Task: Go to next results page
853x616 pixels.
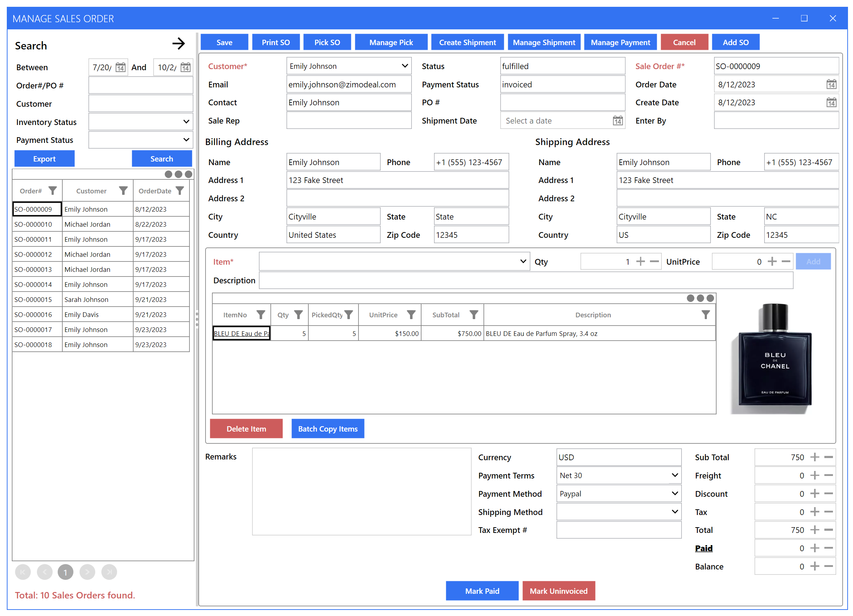Action: [87, 572]
